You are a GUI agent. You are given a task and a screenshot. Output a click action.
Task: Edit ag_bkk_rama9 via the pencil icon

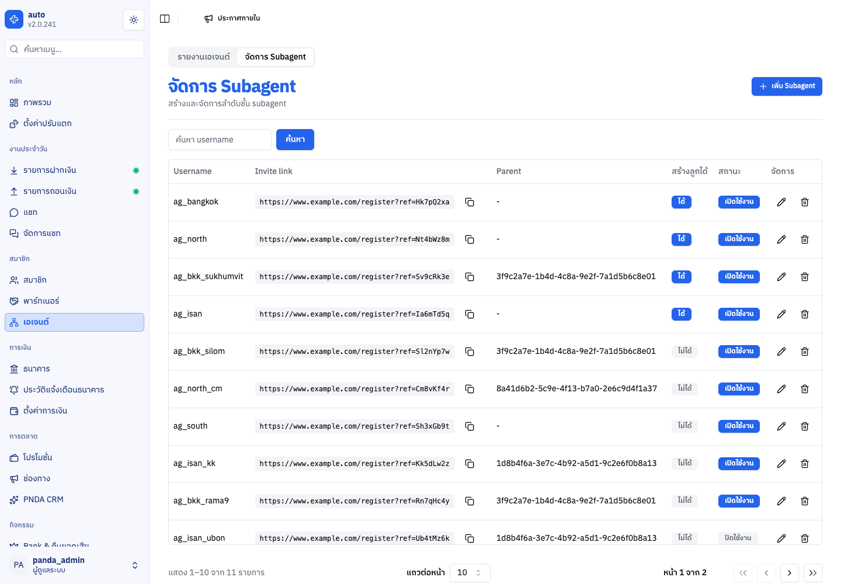pos(781,501)
